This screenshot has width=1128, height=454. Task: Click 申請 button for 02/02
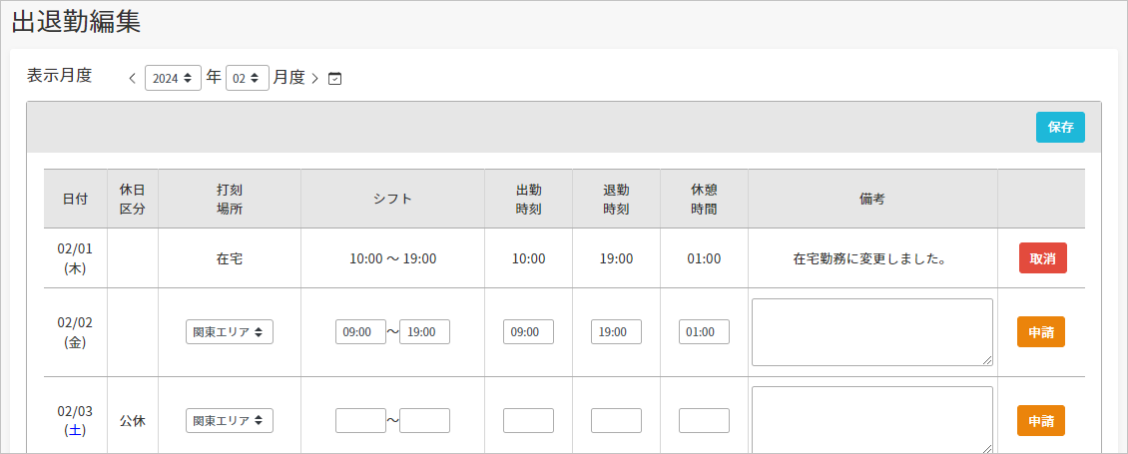[x=1041, y=331]
